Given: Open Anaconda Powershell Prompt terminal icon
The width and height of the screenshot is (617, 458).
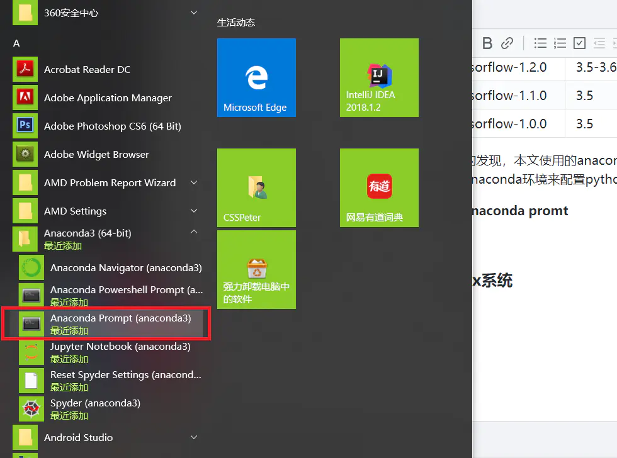Looking at the screenshot, I should (31, 296).
